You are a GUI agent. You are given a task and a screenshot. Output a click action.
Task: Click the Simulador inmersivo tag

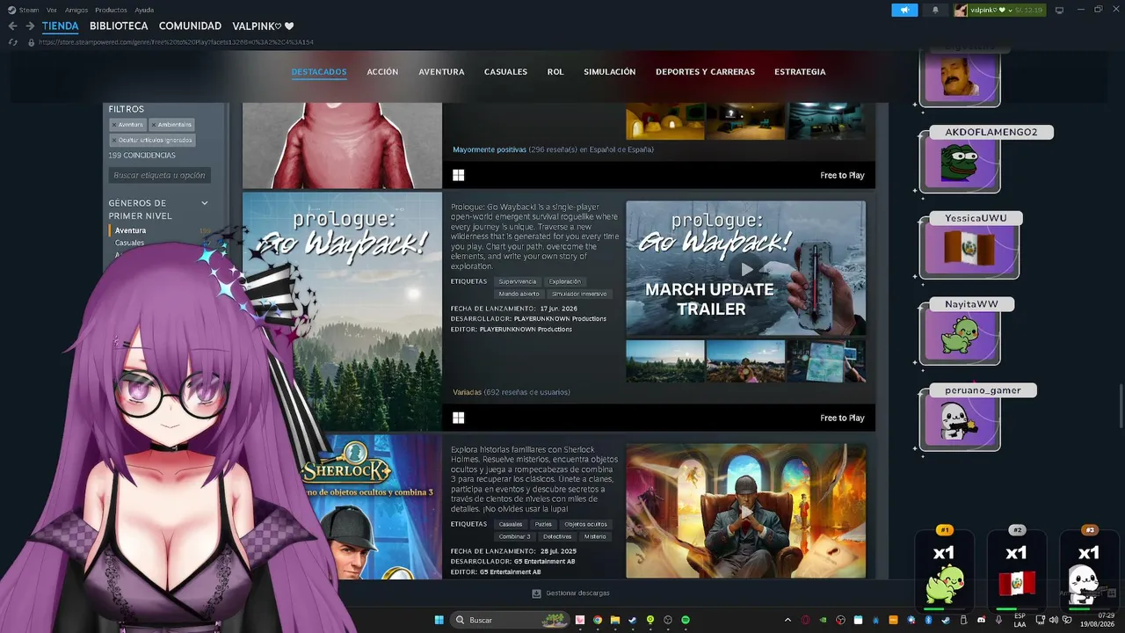(x=579, y=294)
